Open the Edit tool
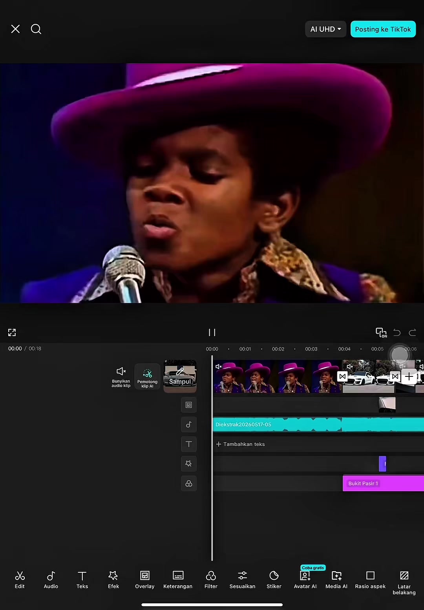 20,580
